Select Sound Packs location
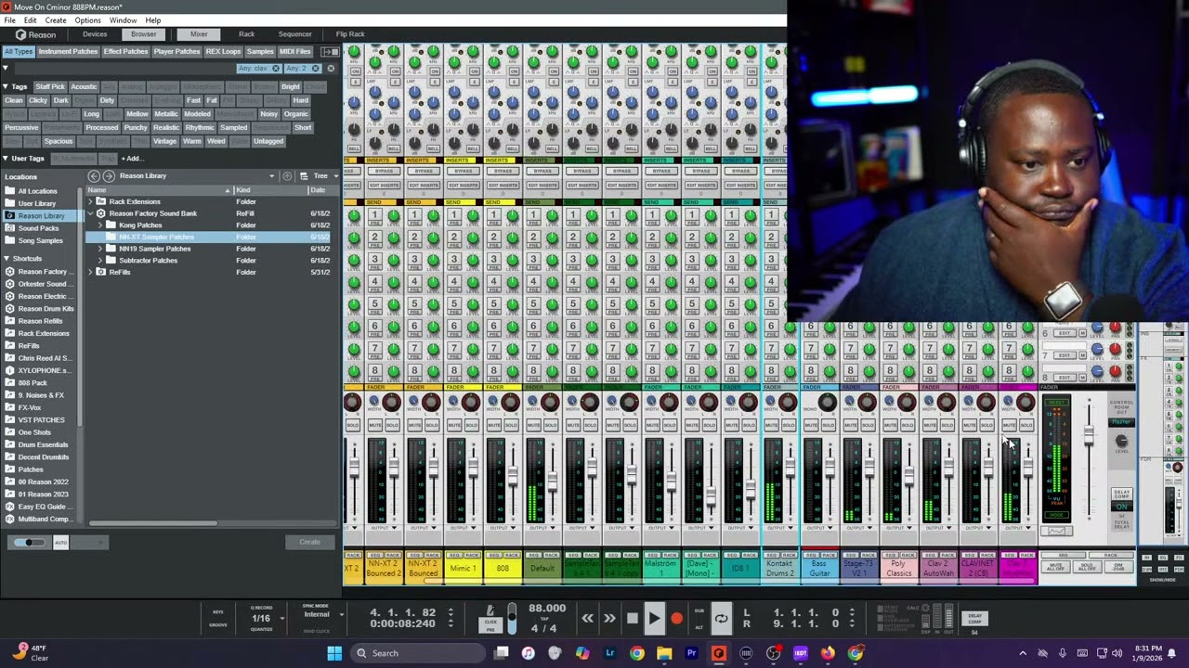This screenshot has height=668, width=1189. 37,228
